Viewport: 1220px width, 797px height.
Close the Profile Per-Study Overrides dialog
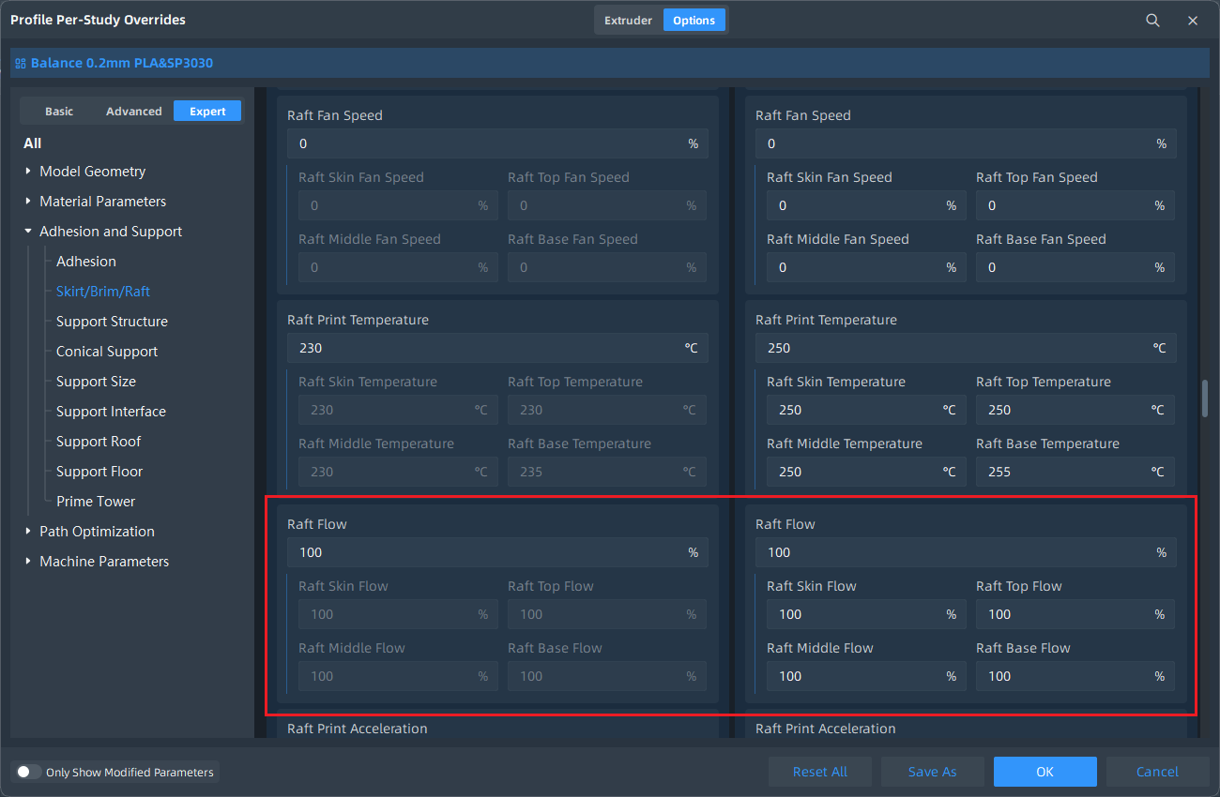pos(1193,20)
